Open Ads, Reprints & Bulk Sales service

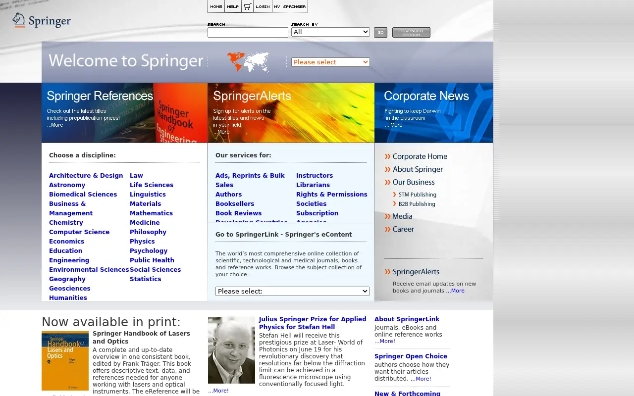[250, 180]
